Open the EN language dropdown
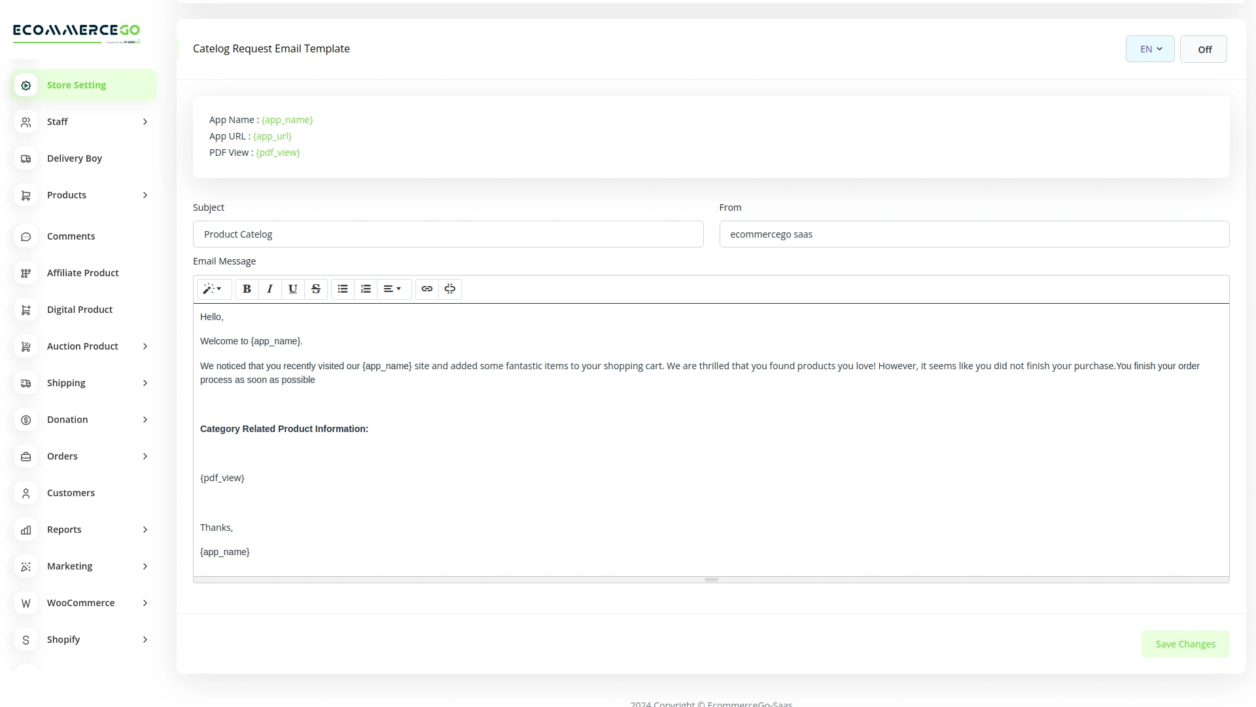This screenshot has height=707, width=1256. [1149, 48]
